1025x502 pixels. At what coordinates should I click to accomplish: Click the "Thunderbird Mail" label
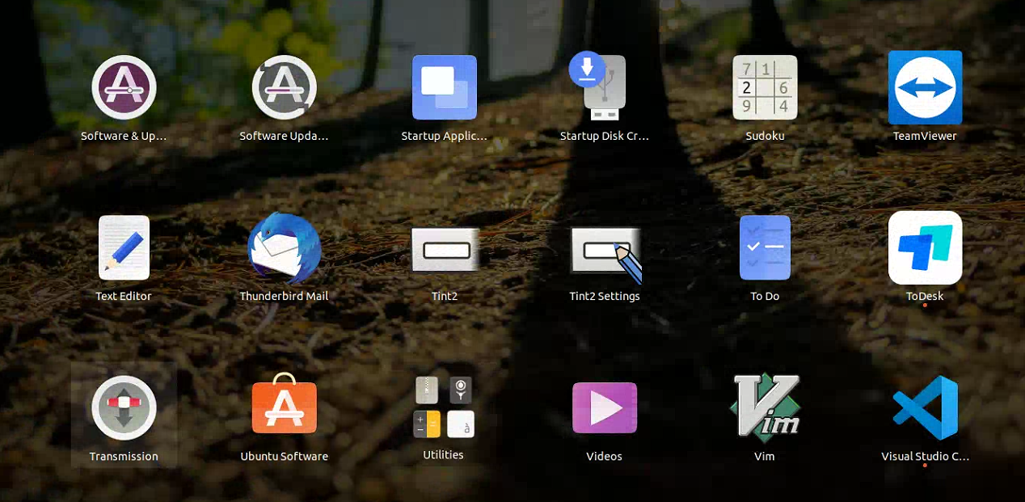click(284, 296)
